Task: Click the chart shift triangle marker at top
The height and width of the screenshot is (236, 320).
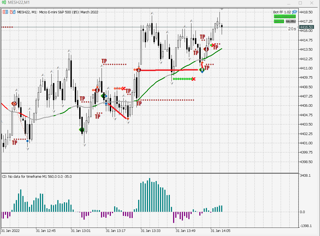Action: point(222,9)
